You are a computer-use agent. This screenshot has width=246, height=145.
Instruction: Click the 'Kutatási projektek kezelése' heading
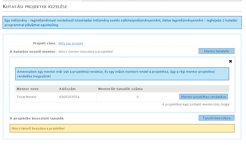pyautogui.click(x=35, y=7)
